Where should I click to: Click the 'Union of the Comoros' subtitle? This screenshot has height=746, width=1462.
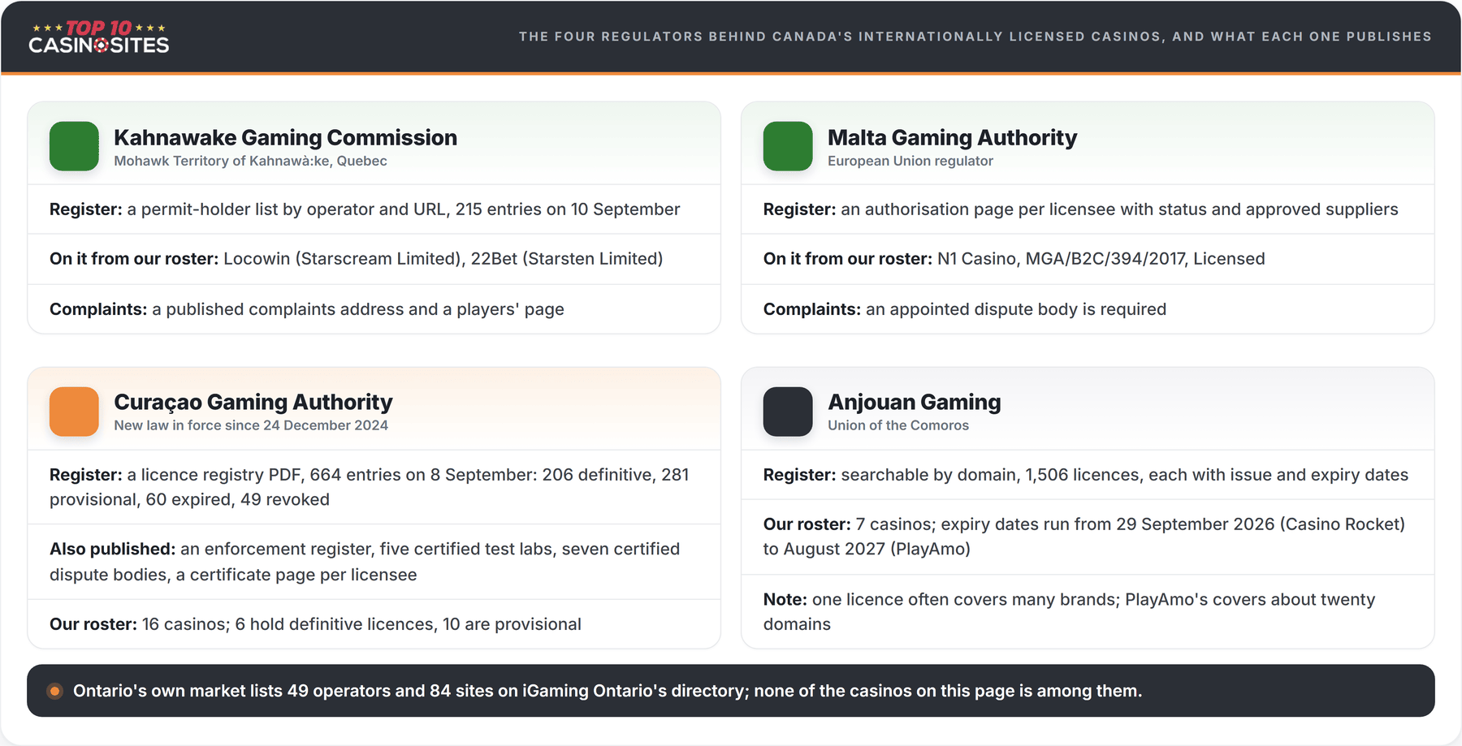(x=898, y=425)
